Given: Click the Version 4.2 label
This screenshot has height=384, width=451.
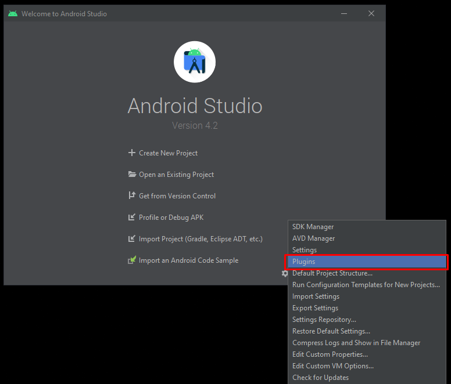Looking at the screenshot, I should (x=195, y=125).
